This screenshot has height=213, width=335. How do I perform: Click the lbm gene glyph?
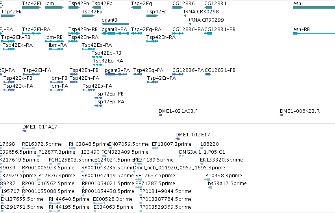point(54,7)
